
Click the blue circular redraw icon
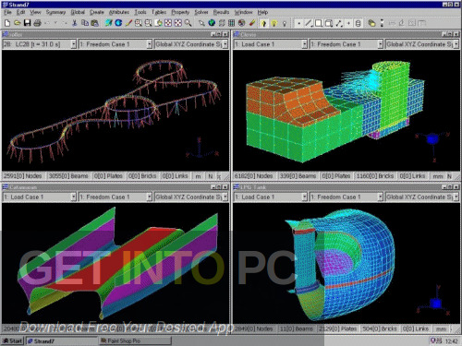click(118, 23)
